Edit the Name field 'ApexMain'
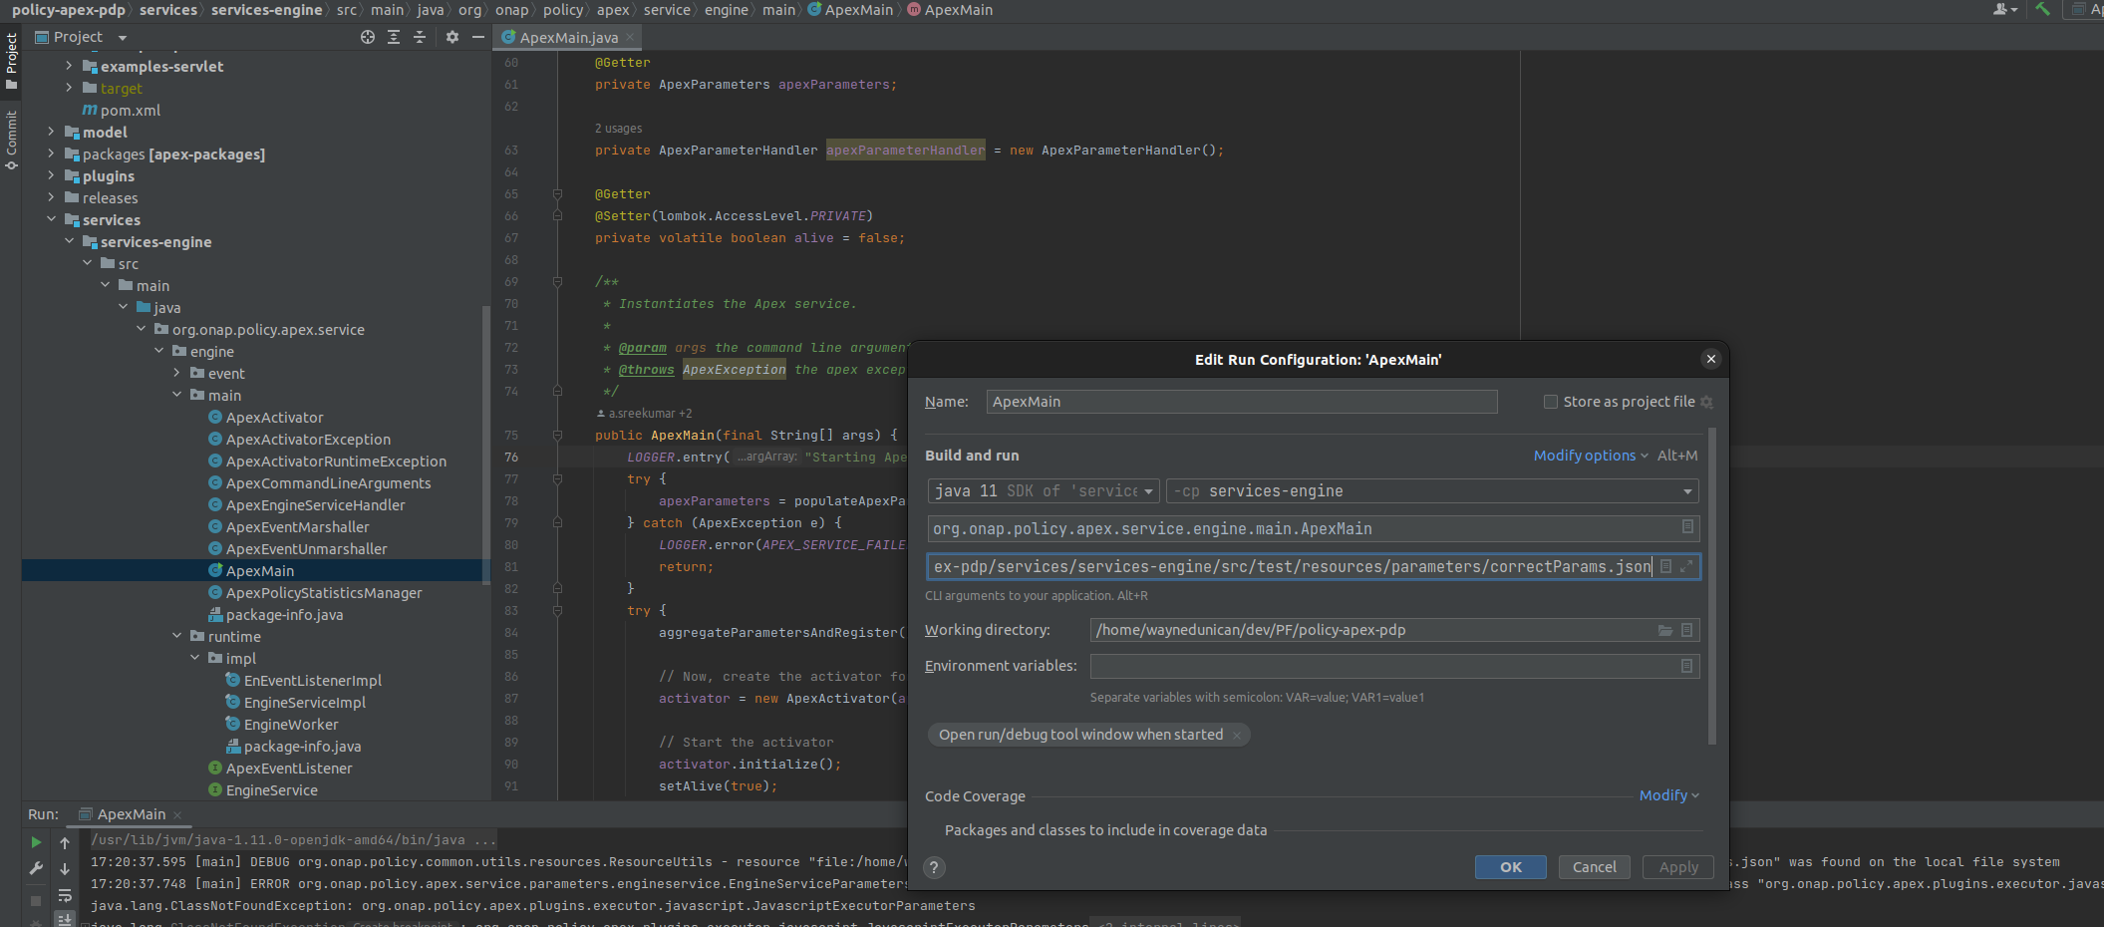This screenshot has height=927, width=2104. pyautogui.click(x=1242, y=402)
